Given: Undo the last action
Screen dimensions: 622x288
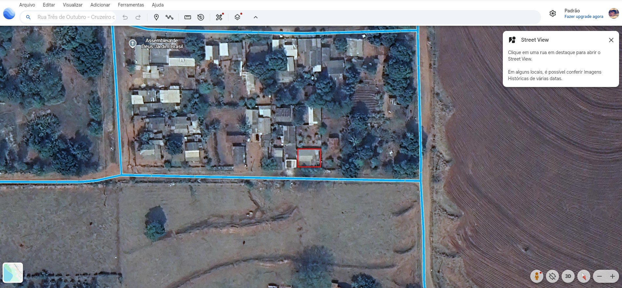Looking at the screenshot, I should point(125,17).
